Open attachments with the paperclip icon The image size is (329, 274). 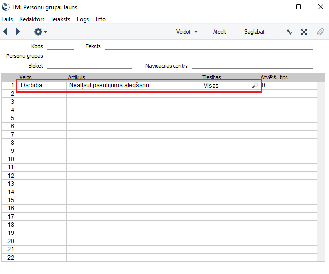(320, 32)
